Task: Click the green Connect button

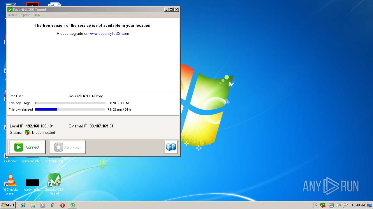Action: coord(27,147)
